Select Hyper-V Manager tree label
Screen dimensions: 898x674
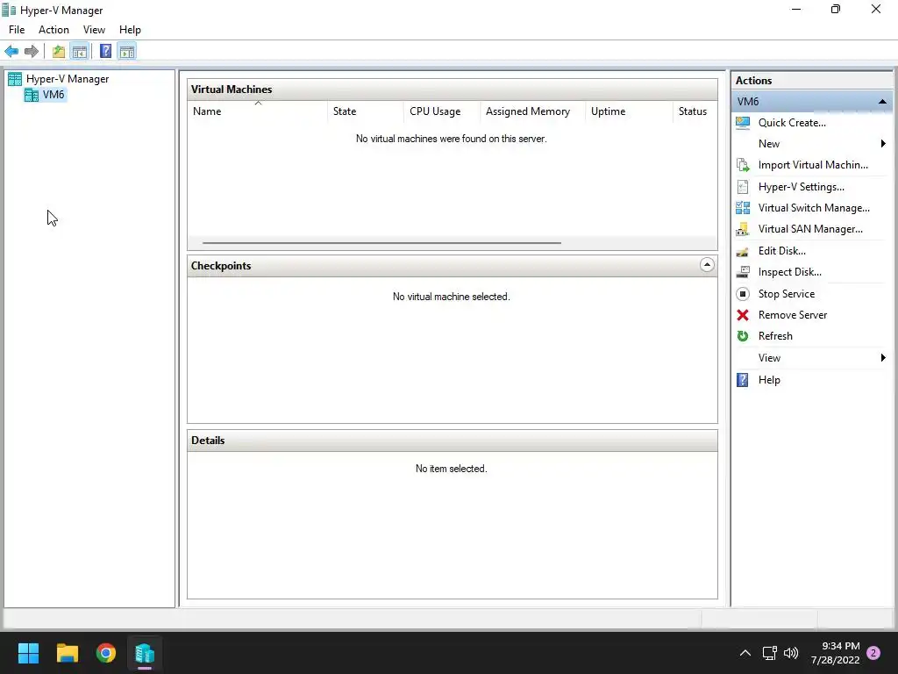[x=68, y=79]
